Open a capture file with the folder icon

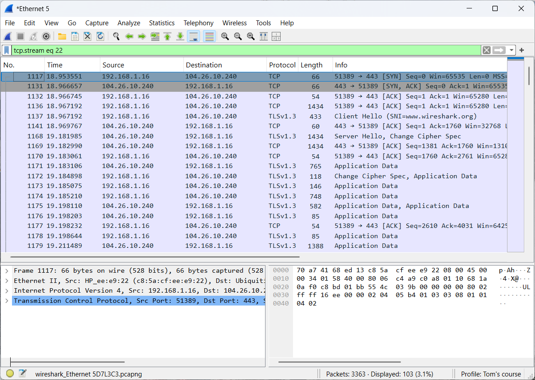click(62, 36)
